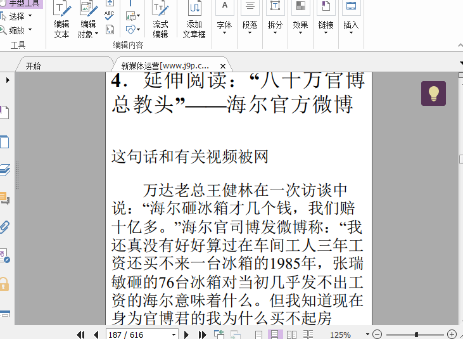Image resolution: width=463 pixels, height=339 pixels.
Task: Click the Select (选择) tool
Action: [13, 16]
